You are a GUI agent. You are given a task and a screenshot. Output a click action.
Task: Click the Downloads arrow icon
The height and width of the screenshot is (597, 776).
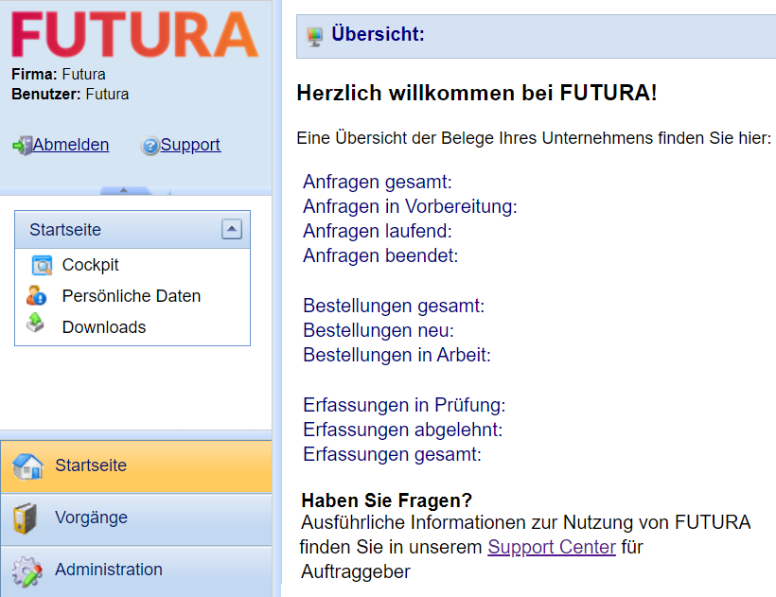tap(36, 325)
